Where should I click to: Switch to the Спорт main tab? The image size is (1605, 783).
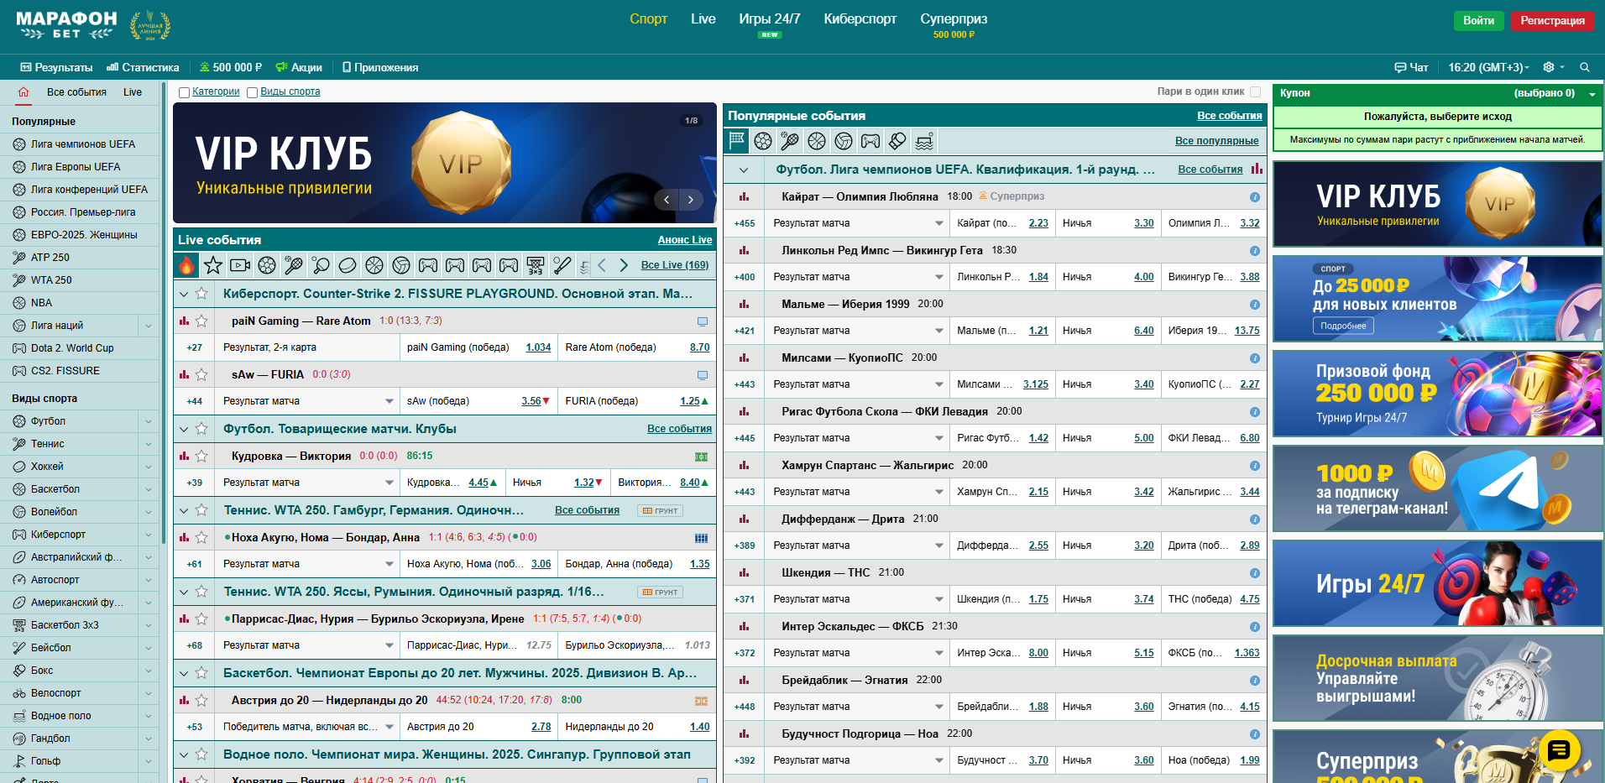click(648, 18)
